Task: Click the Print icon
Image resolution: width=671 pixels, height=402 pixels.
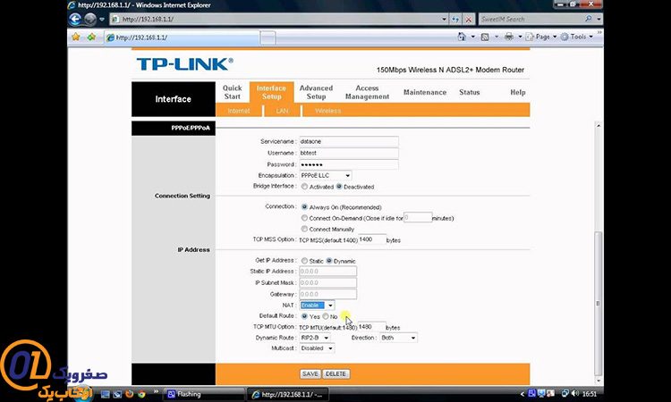Action: point(509,37)
